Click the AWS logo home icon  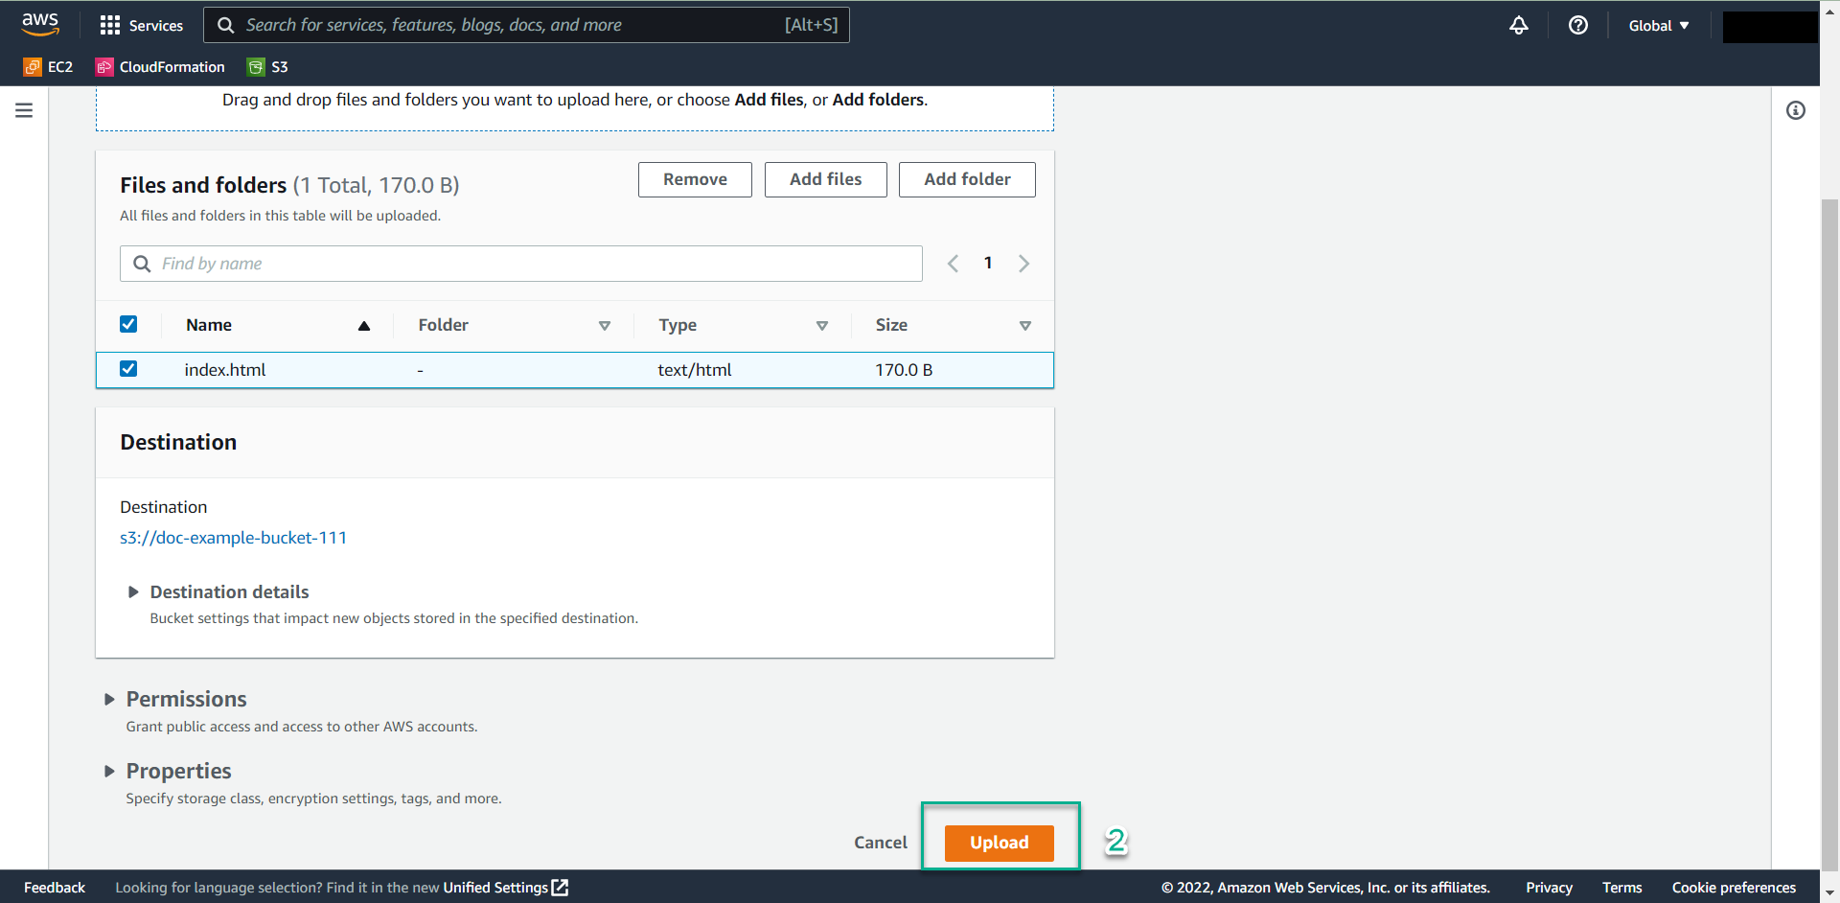[40, 24]
